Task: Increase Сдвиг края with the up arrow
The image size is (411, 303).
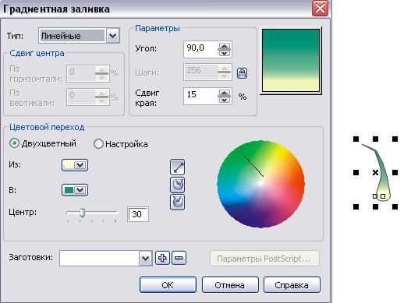Action: click(224, 93)
